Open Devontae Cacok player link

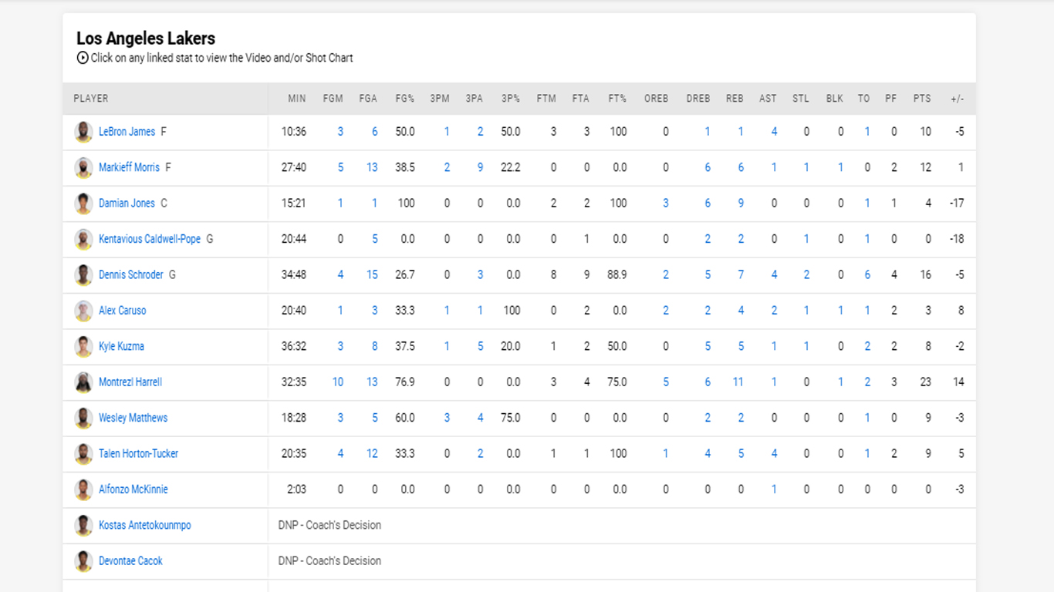coord(130,561)
